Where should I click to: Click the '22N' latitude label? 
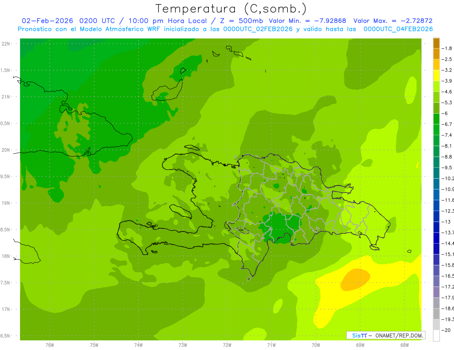click(x=6, y=43)
